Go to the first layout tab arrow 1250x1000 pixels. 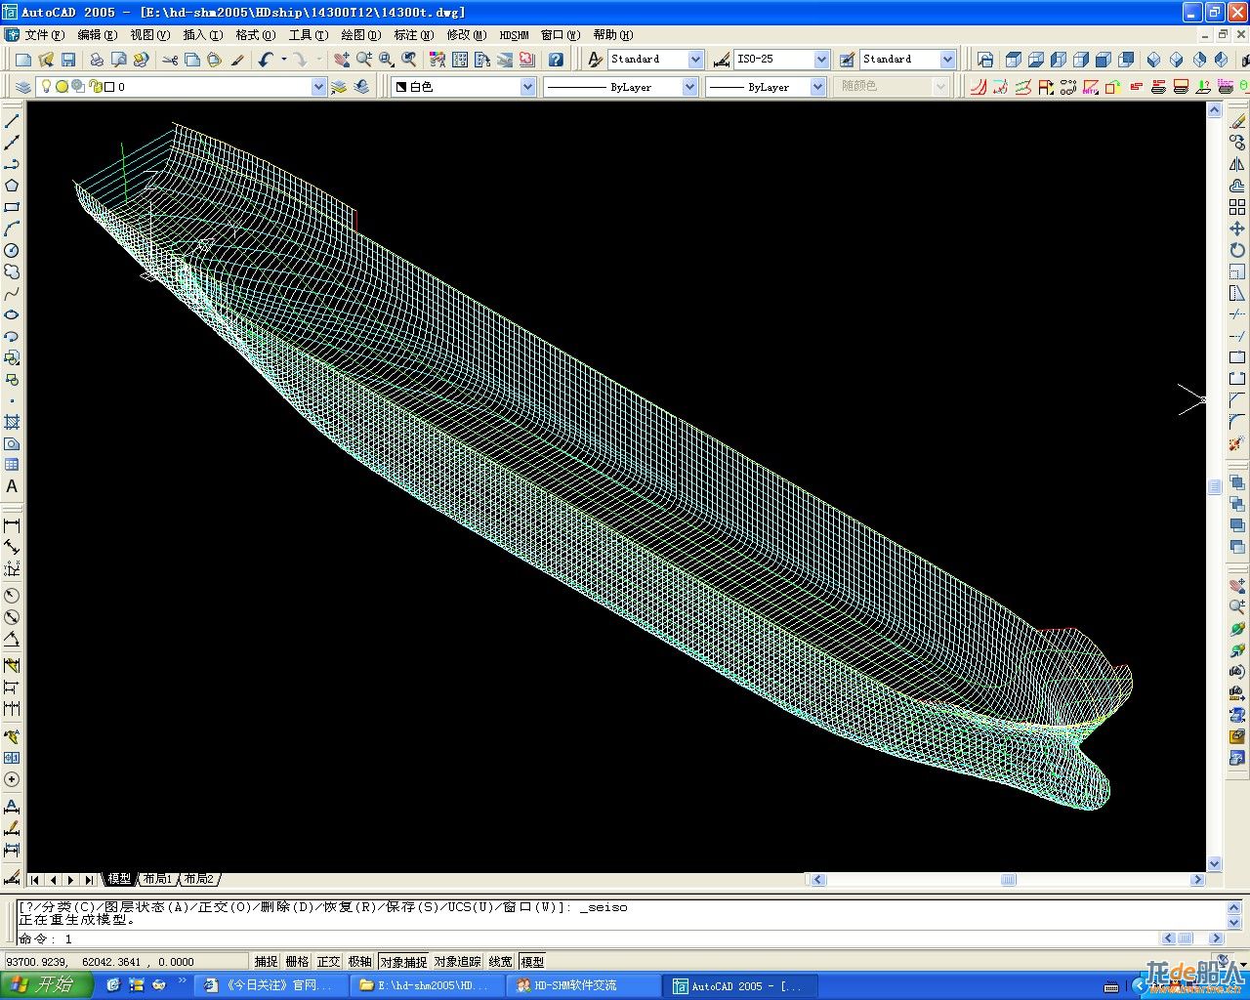pyautogui.click(x=35, y=880)
